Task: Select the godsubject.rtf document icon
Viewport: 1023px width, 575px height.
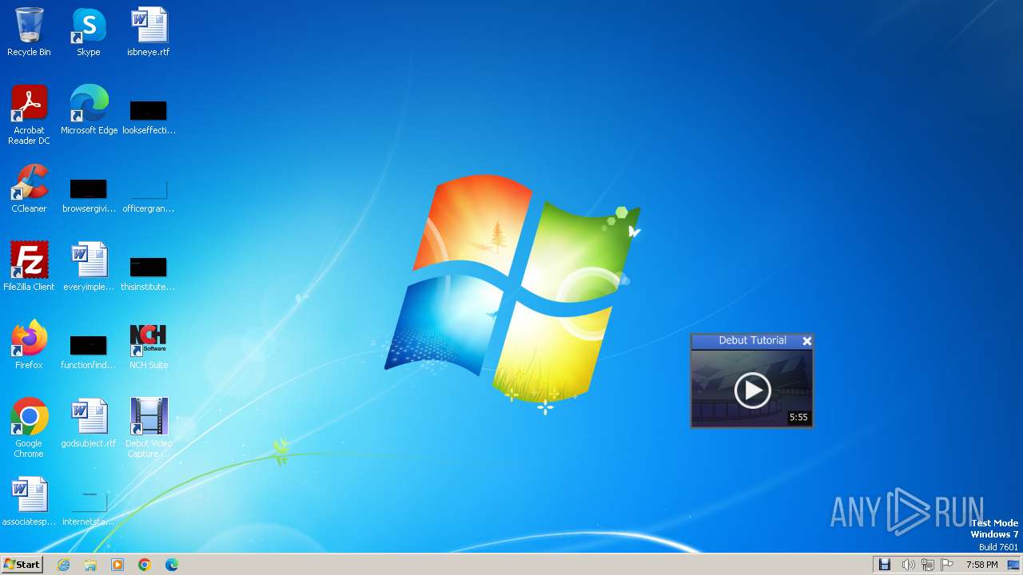Action: [x=89, y=423]
